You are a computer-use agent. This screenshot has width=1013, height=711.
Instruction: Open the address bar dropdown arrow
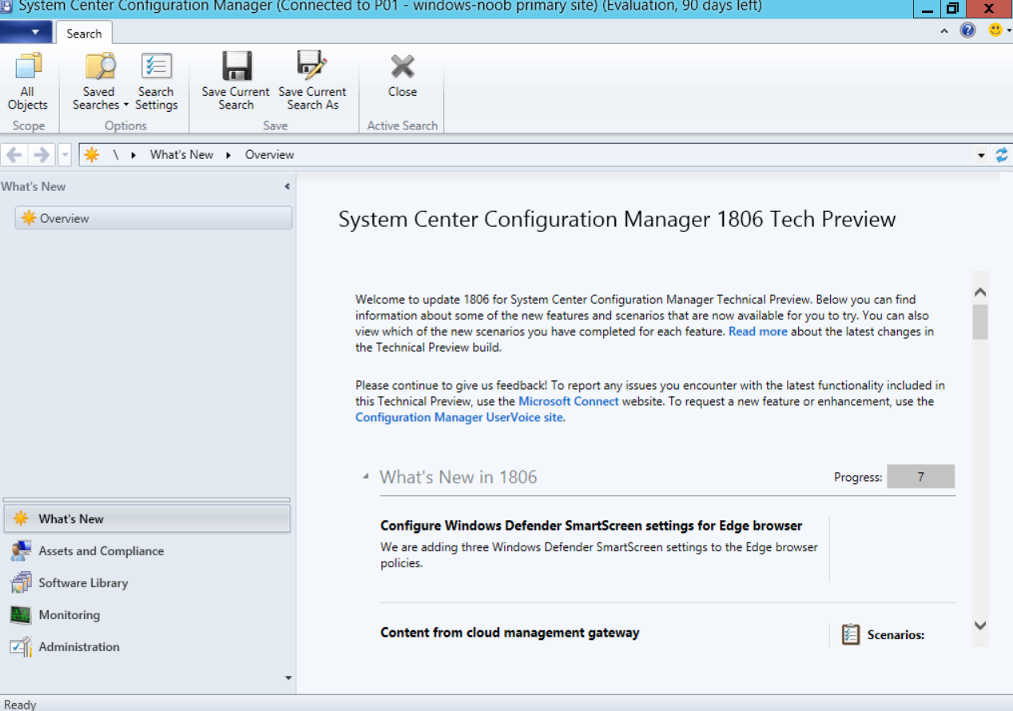[982, 156]
